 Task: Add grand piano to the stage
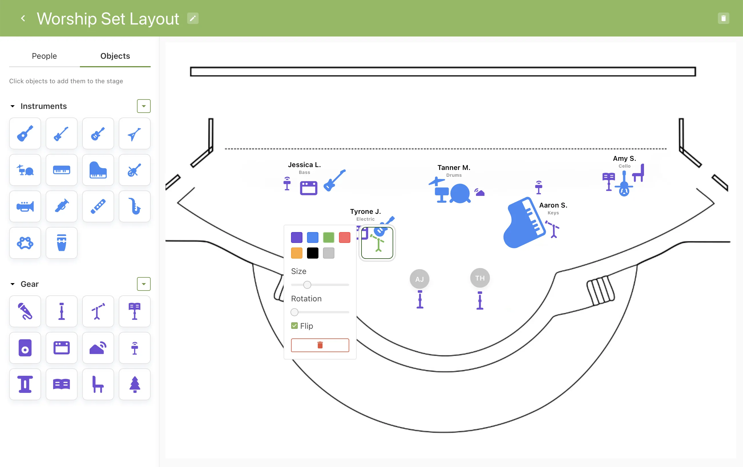tap(98, 170)
